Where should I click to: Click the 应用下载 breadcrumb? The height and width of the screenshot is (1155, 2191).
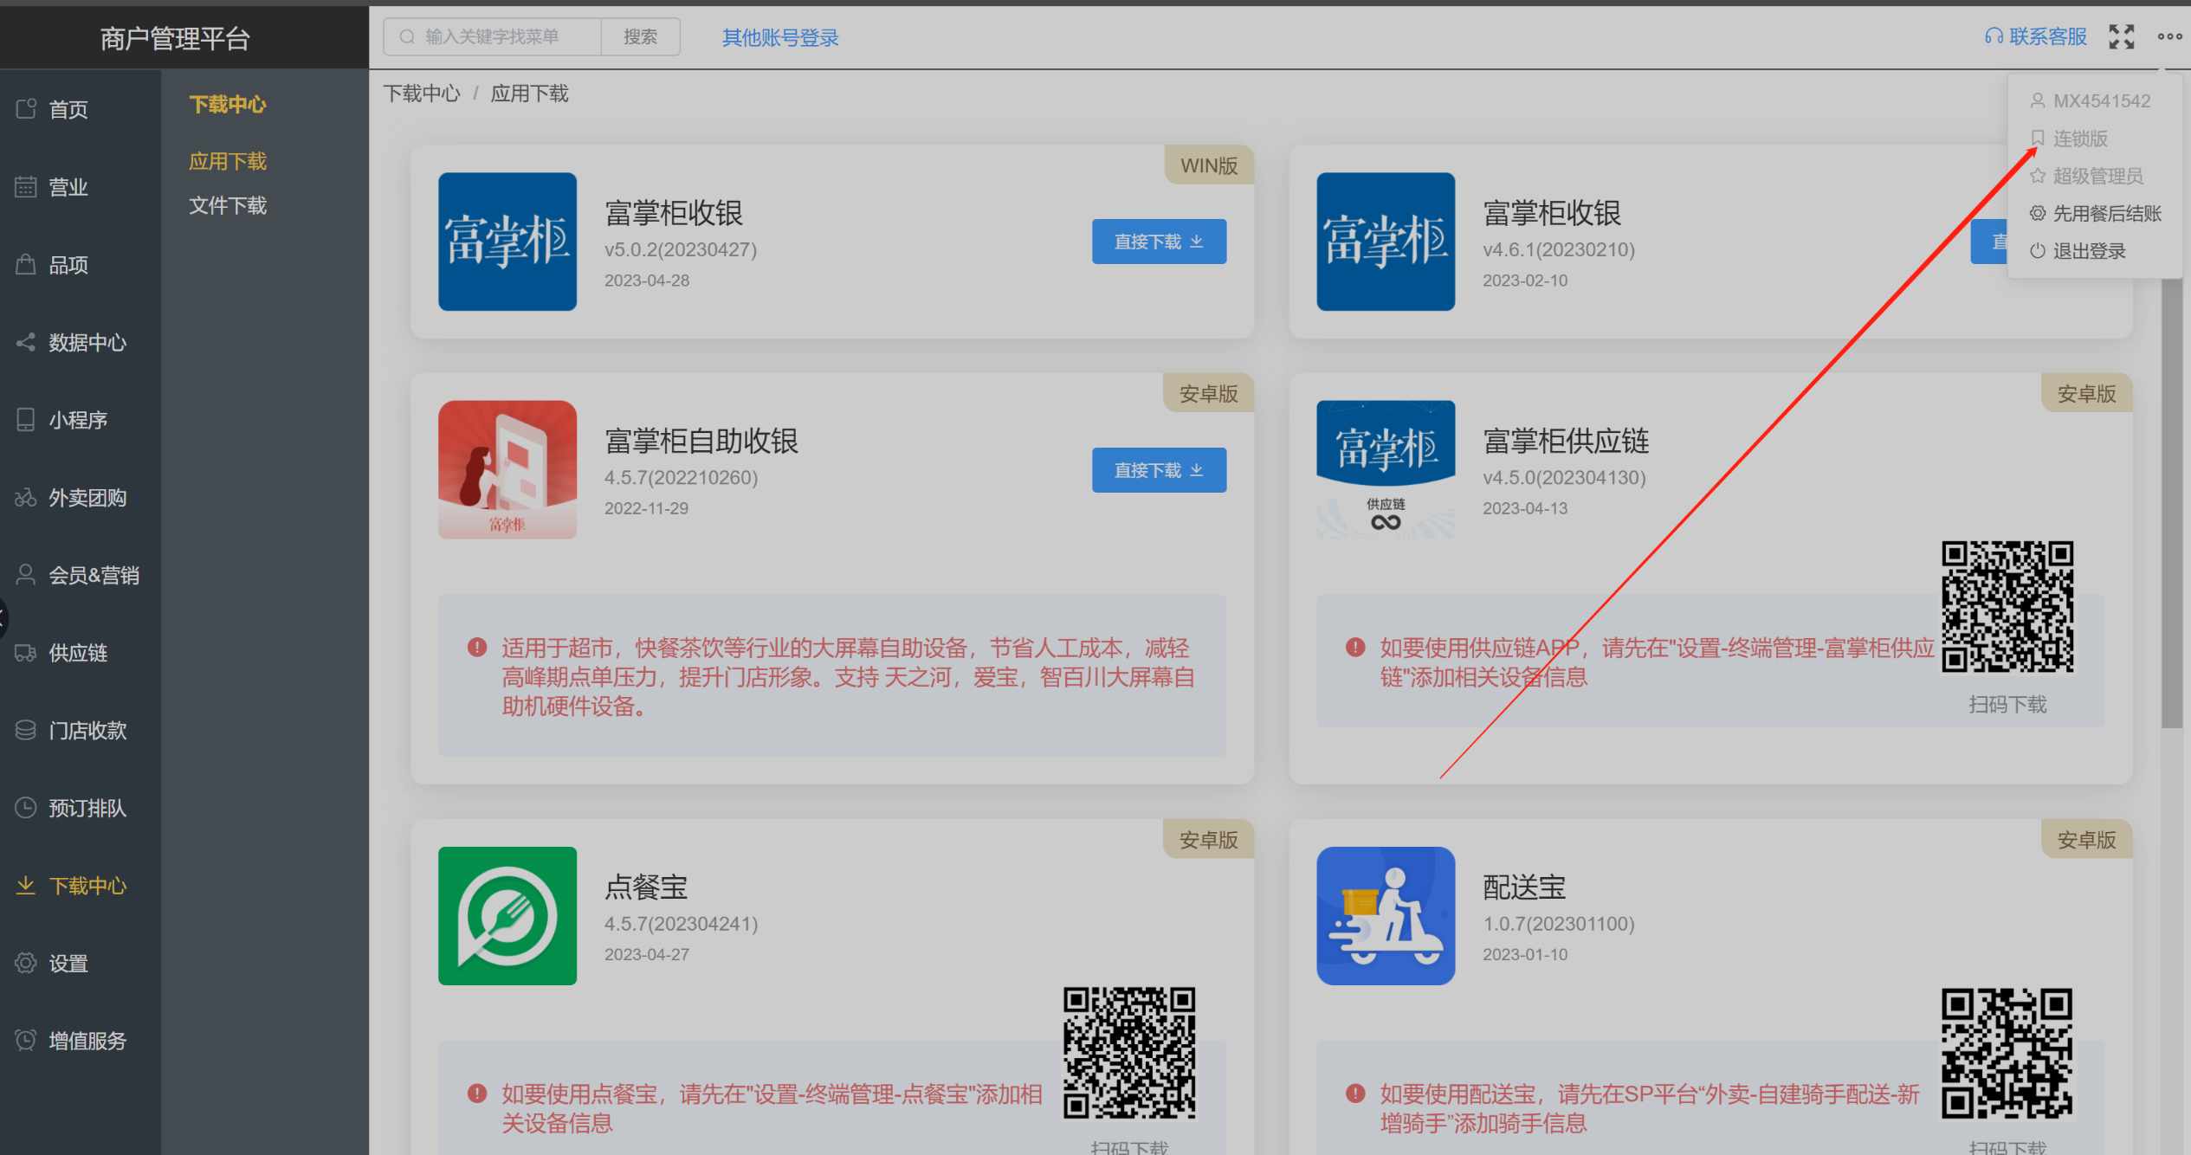[x=530, y=94]
